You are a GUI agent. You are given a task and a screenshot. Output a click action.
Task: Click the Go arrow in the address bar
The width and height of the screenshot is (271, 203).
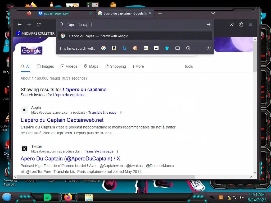click(209, 25)
